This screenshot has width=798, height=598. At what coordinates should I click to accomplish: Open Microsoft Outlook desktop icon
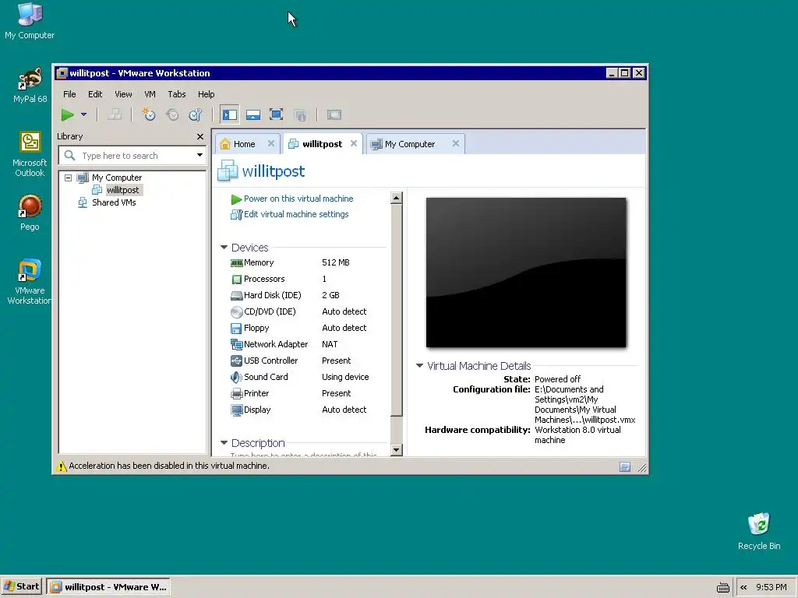click(x=30, y=154)
